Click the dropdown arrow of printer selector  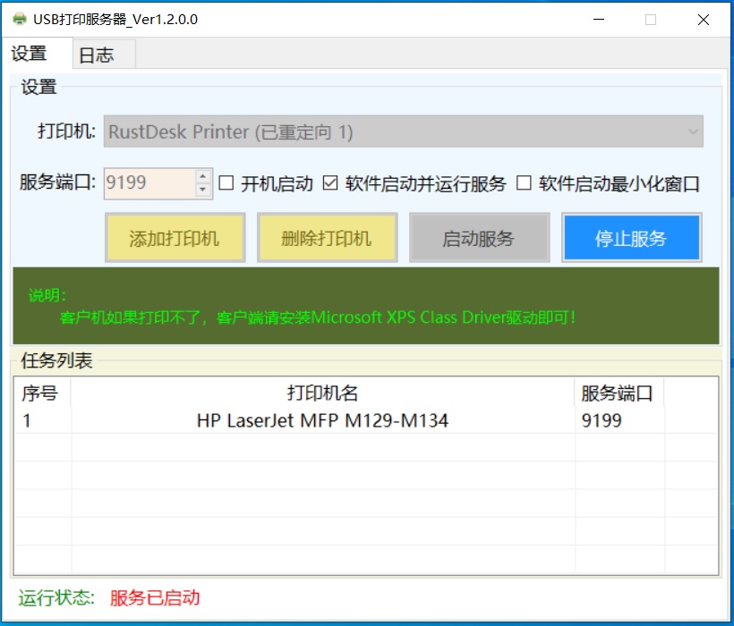[x=692, y=132]
